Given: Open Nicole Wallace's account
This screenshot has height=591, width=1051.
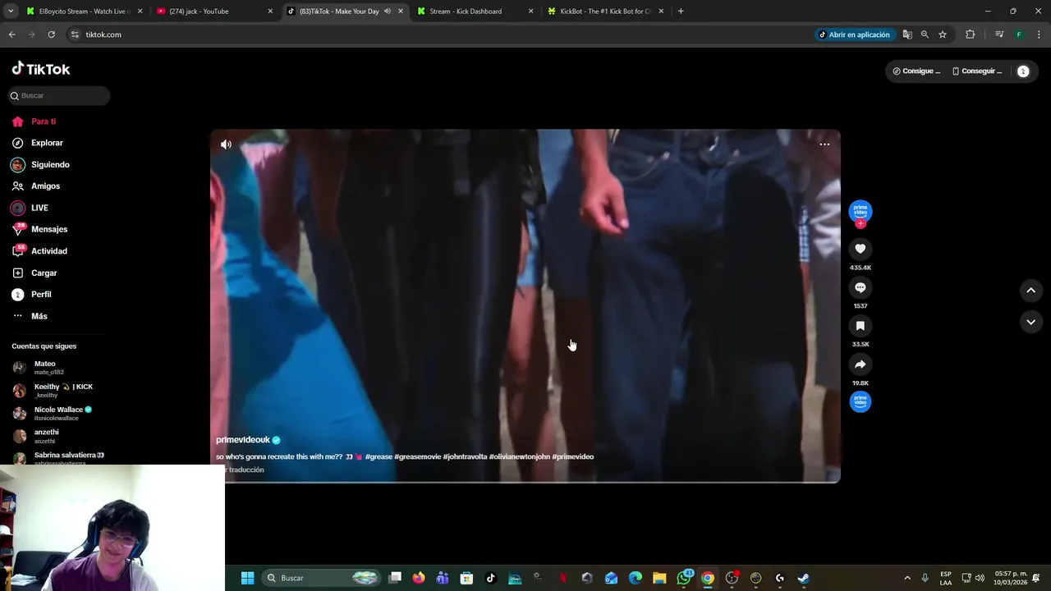Looking at the screenshot, I should 53,413.
